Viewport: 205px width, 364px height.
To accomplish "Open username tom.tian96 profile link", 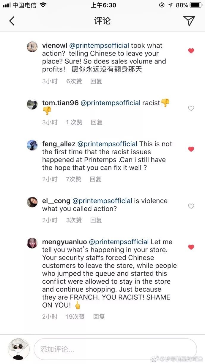I will [x=60, y=103].
